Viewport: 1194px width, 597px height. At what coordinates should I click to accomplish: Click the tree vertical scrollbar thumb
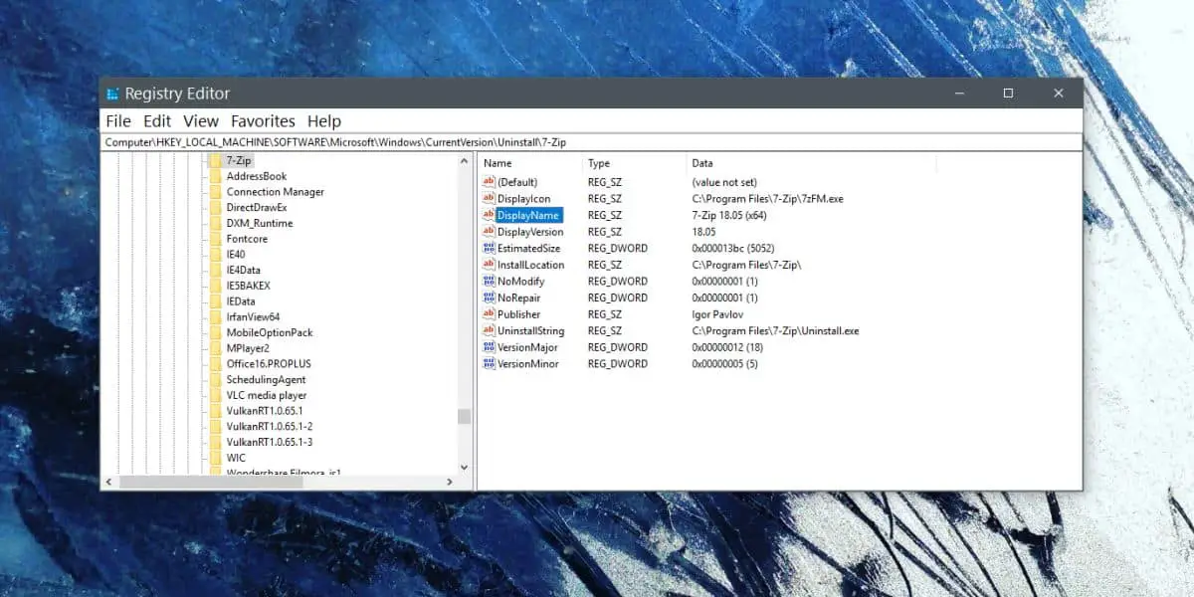pos(464,416)
